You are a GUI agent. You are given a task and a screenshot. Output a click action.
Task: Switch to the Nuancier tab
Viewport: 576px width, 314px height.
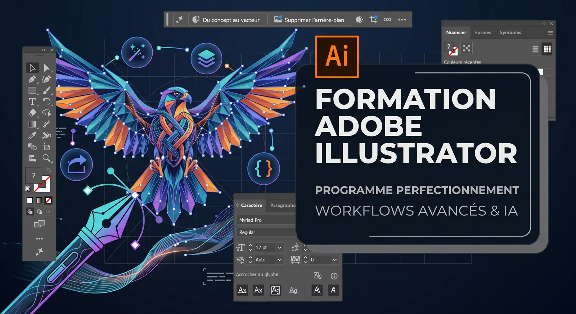[x=456, y=32]
